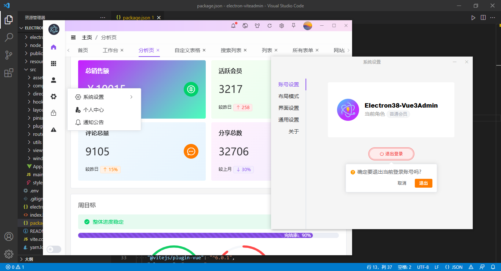
Task: Click the lock screen icon in the sidebar
Action: pyautogui.click(x=54, y=113)
